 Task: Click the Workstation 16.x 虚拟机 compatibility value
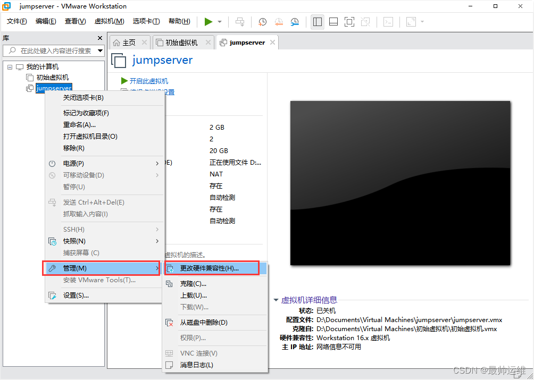(x=353, y=338)
